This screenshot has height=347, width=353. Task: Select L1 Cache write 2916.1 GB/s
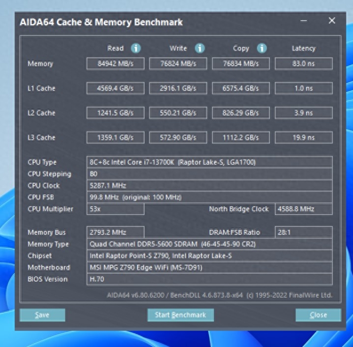point(178,88)
